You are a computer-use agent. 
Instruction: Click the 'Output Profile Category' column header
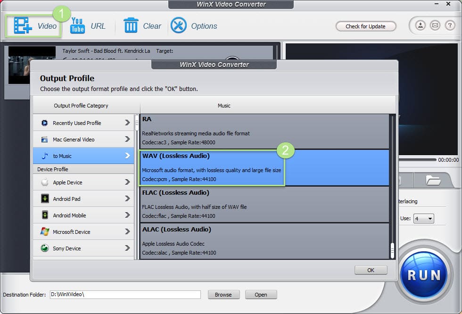pyautogui.click(x=81, y=106)
